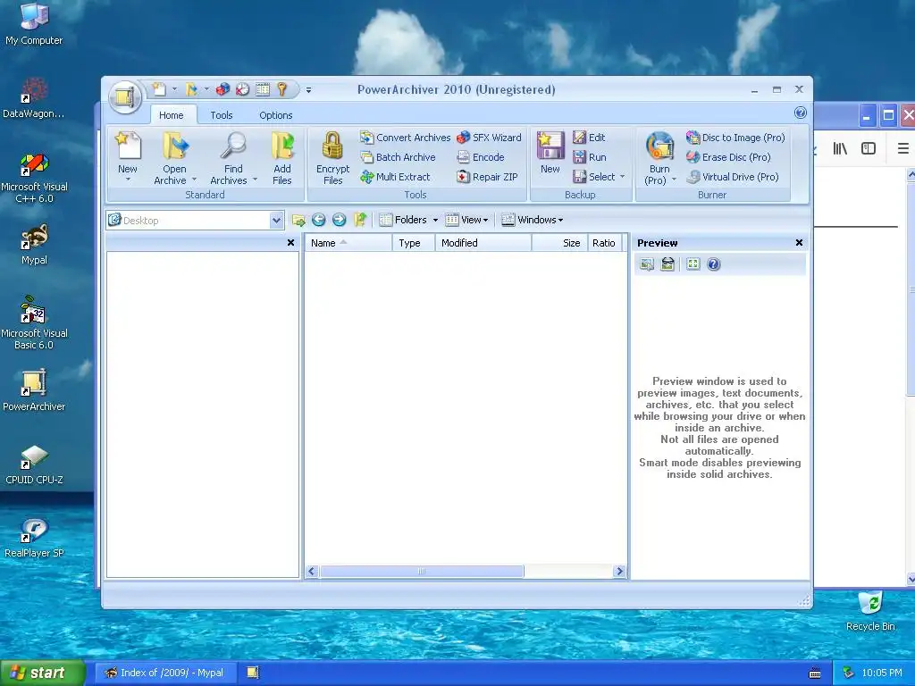Open the PowerArchiver desktop shortcut
Screen dimensions: 915x686
[34, 389]
